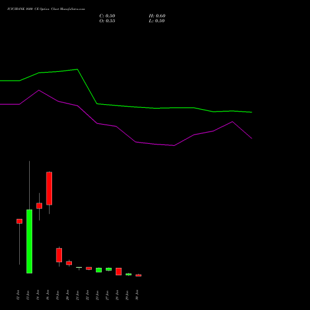The width and height of the screenshot is (310, 310).
Task: Click the large red candlestick for 16 Jan
Action: [49, 188]
